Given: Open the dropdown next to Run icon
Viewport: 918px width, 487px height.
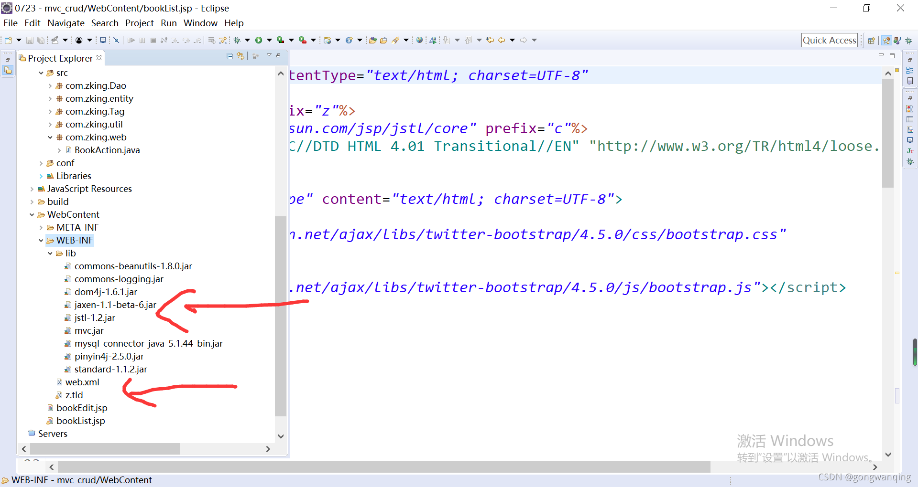Looking at the screenshot, I should (x=269, y=40).
